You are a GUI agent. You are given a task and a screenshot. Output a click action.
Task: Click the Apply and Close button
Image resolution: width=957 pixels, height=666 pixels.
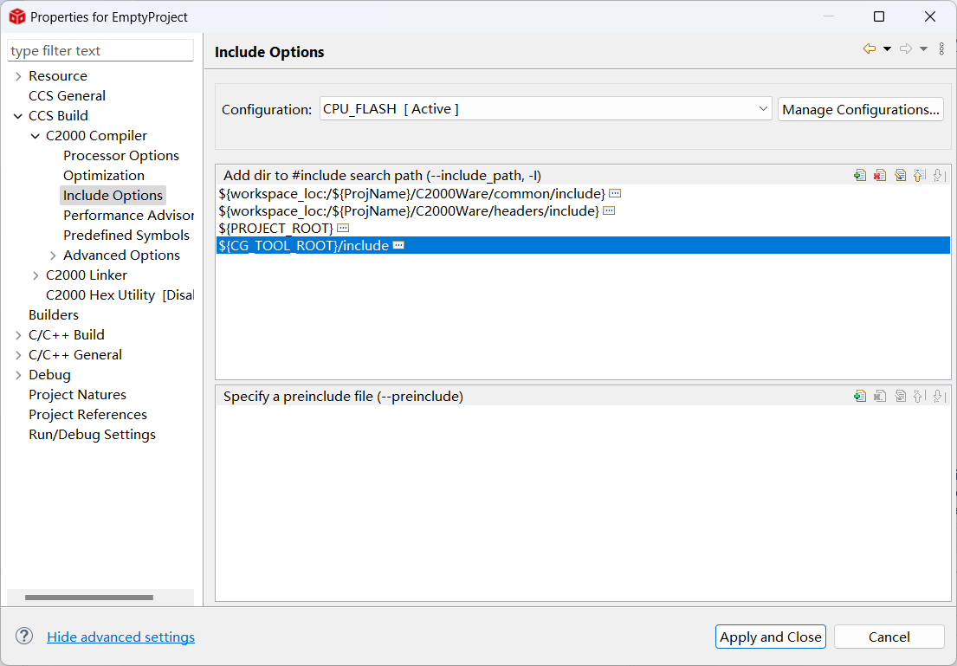pyautogui.click(x=770, y=637)
